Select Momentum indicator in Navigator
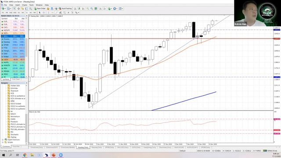281x158 pixels. coord(15,116)
